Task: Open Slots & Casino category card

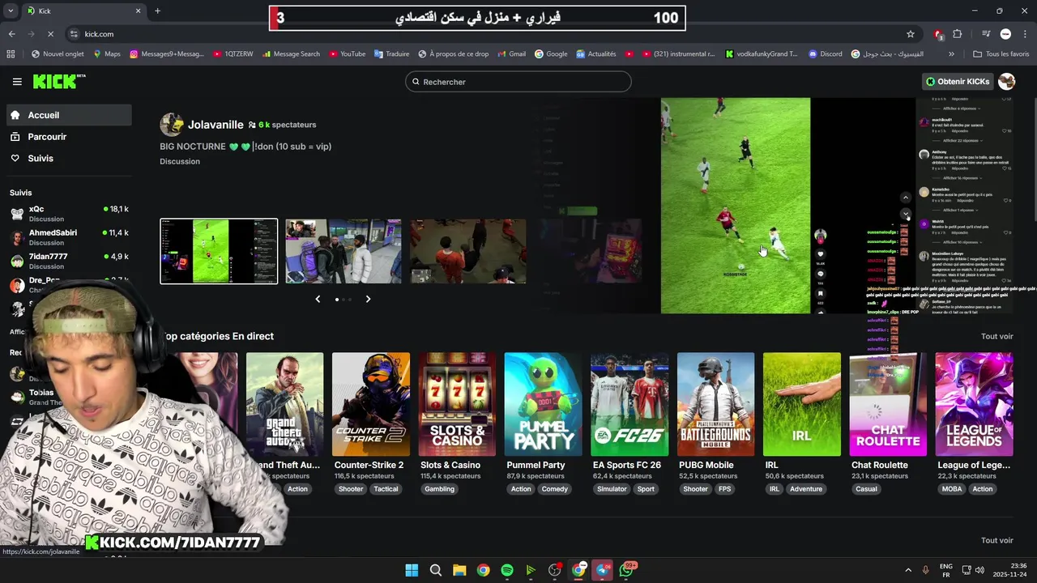Action: (x=457, y=404)
